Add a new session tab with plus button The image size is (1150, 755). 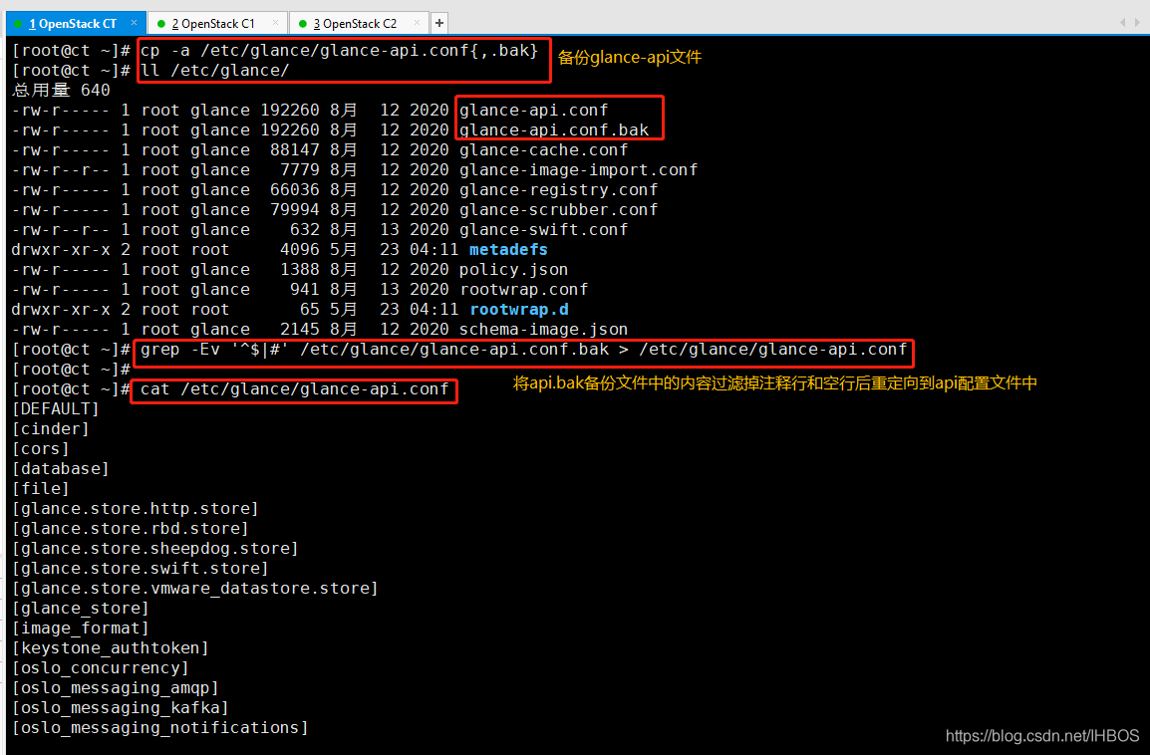click(439, 24)
